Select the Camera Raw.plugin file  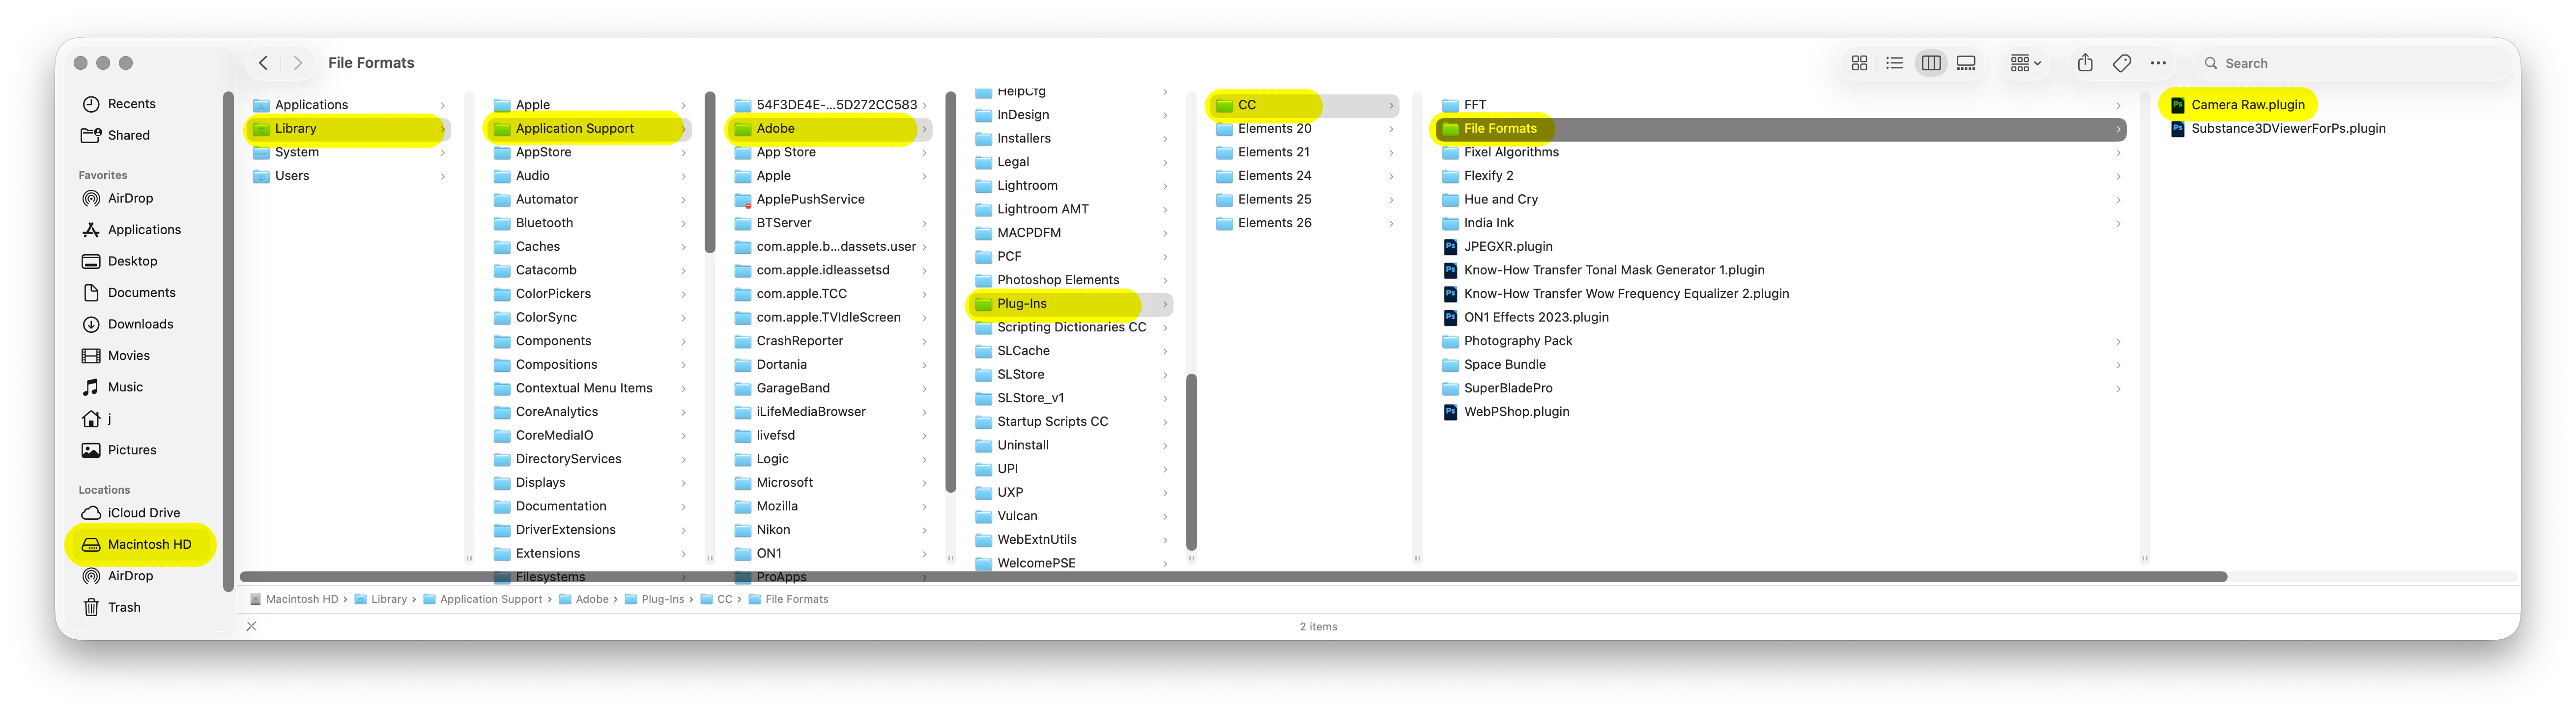[2247, 105]
